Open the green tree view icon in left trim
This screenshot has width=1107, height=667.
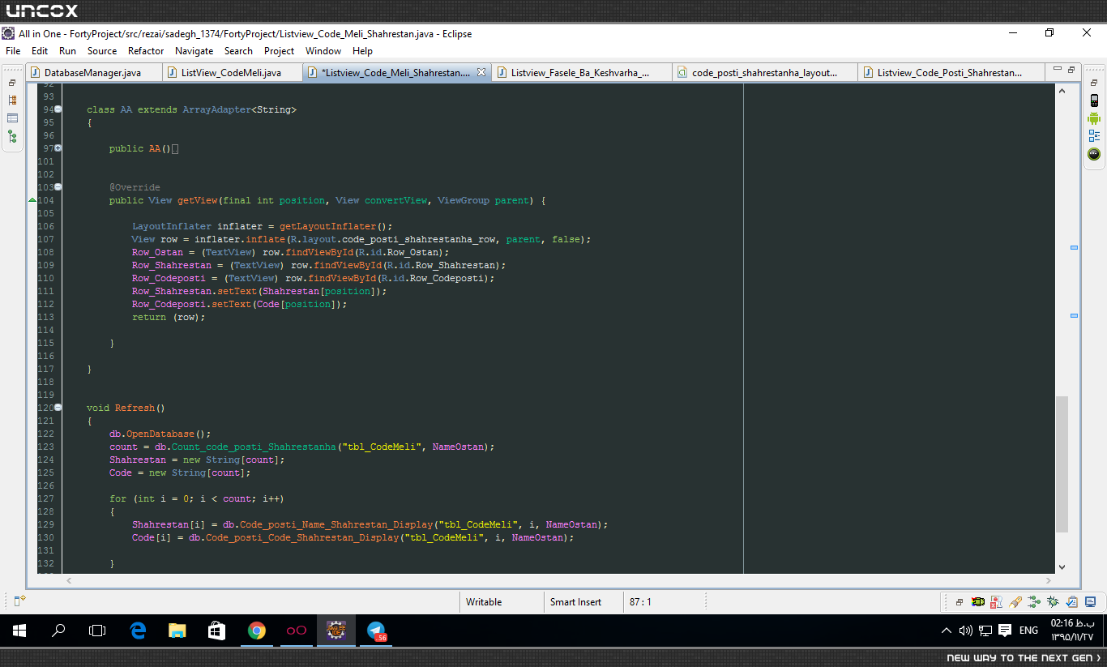point(12,136)
